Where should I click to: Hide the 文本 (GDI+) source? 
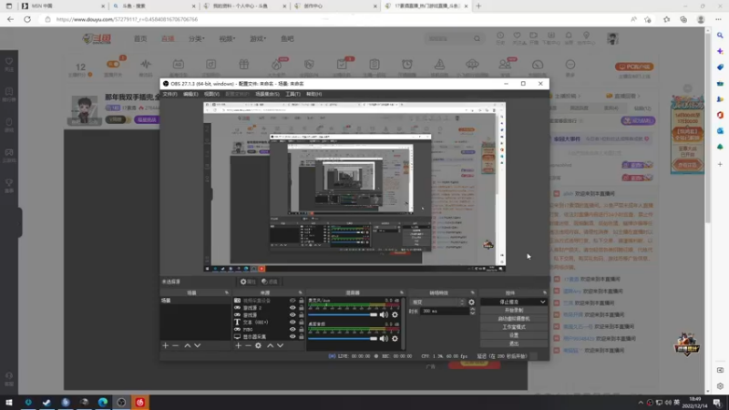point(293,323)
